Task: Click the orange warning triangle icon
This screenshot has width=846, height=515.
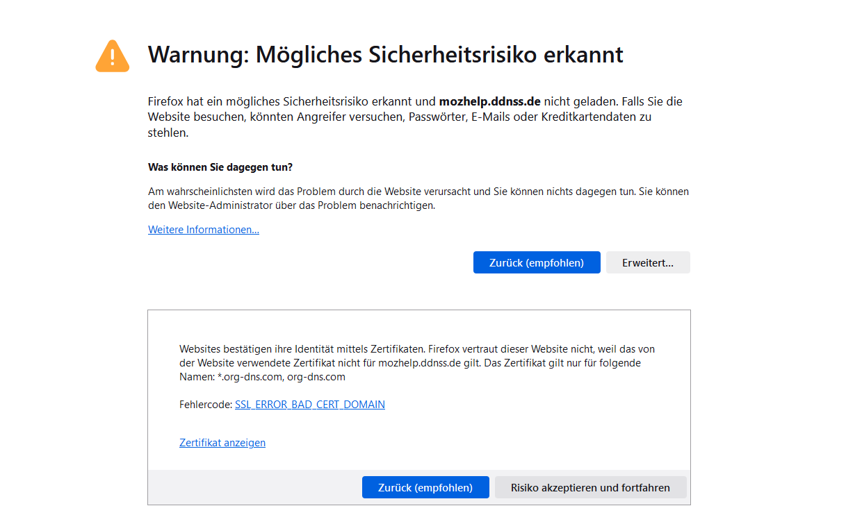Action: coord(112,56)
